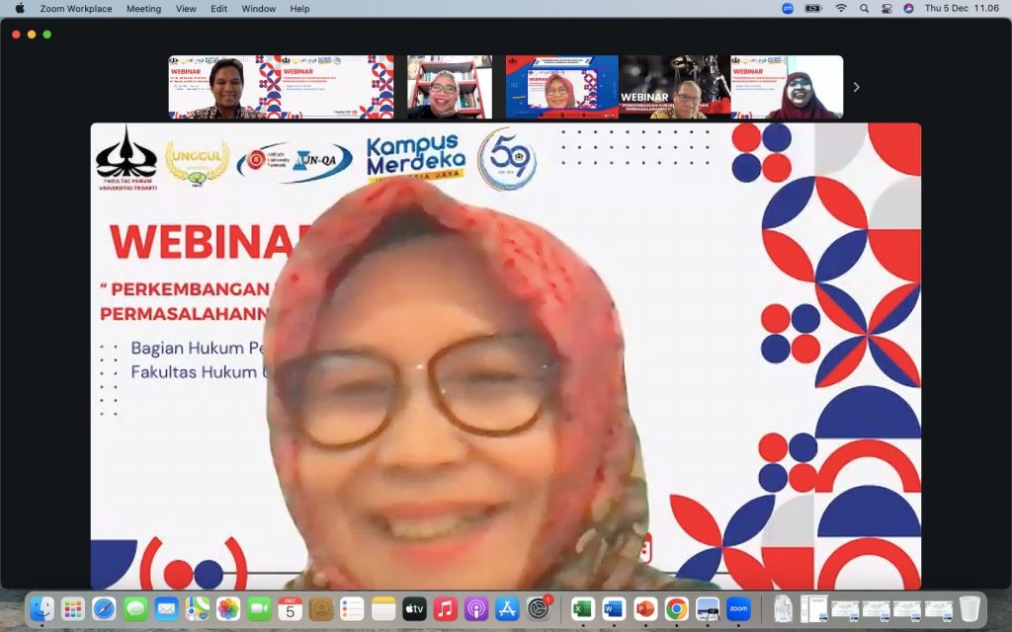
Task: Open the Mail app in dock
Action: coord(166,608)
